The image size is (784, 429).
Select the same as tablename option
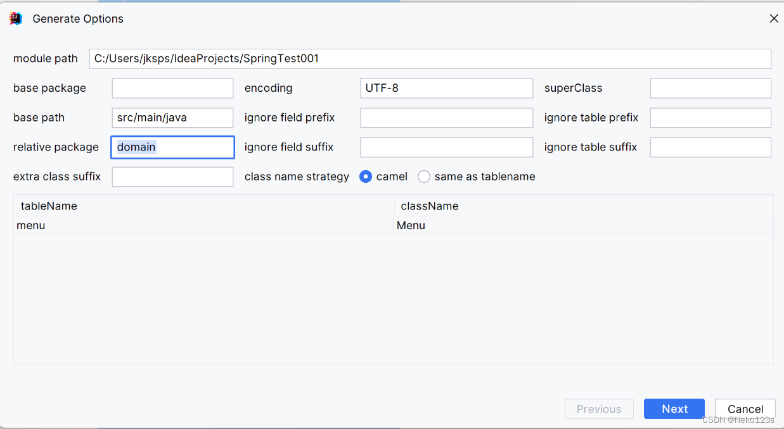click(424, 177)
